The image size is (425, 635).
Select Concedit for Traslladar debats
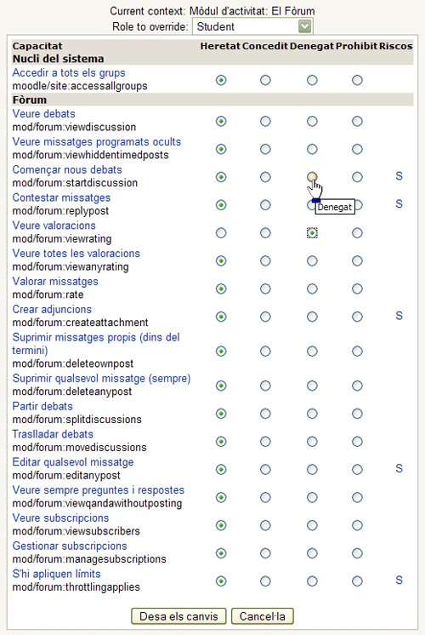(x=265, y=442)
